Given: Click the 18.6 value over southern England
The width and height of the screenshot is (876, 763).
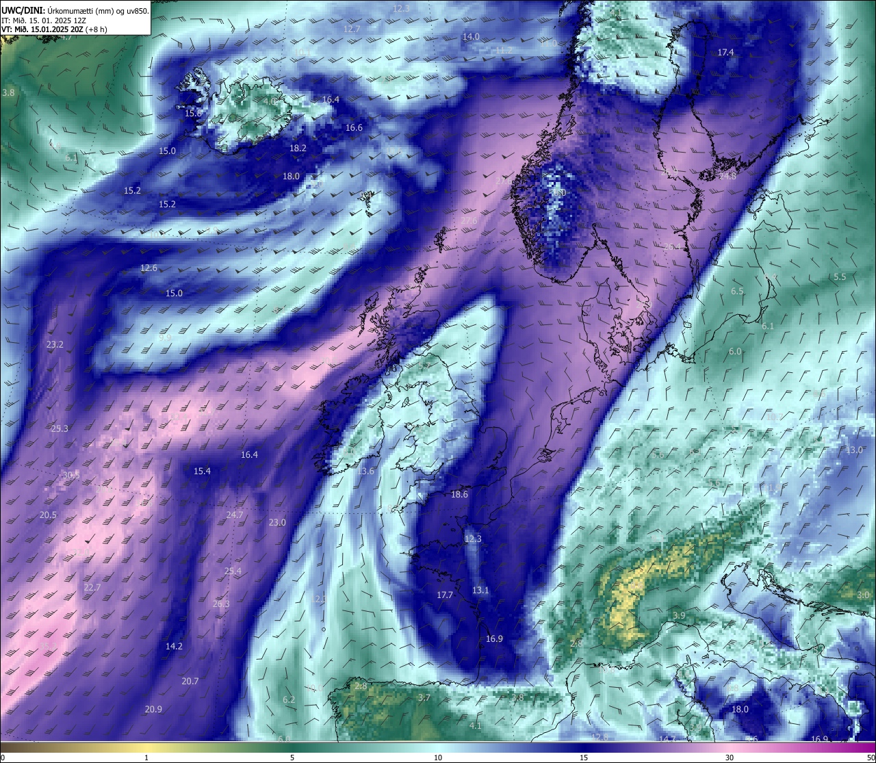Looking at the screenshot, I should click(x=459, y=495).
